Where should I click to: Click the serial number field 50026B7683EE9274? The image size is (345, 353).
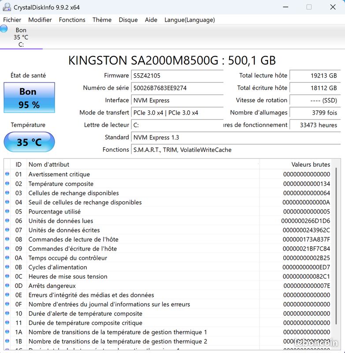(x=177, y=88)
